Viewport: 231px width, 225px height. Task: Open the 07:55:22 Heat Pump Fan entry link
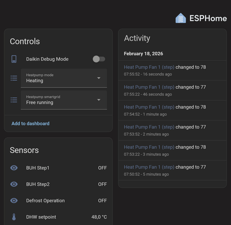[149, 87]
